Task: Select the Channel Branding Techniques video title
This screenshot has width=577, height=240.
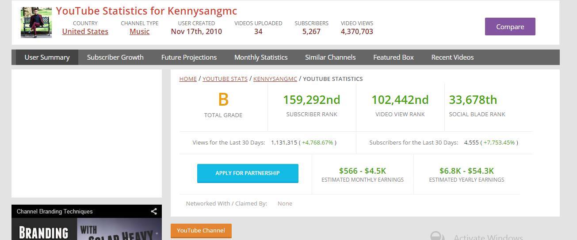Action: coord(55,211)
